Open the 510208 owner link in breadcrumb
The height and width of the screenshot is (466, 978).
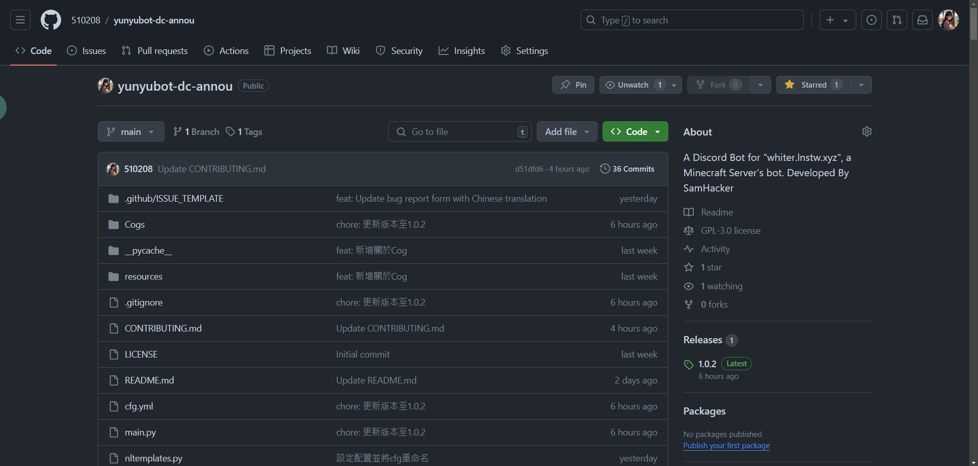point(86,20)
